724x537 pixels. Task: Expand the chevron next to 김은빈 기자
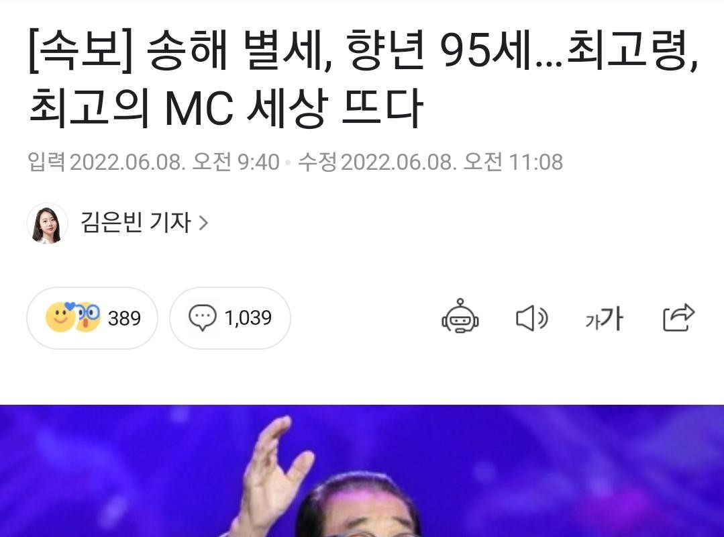pyautogui.click(x=203, y=223)
